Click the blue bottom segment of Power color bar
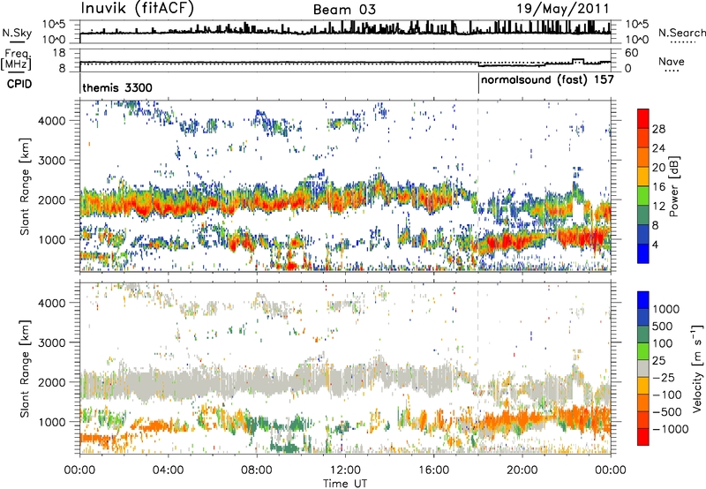Screen dimensions: 706x489 [643, 253]
